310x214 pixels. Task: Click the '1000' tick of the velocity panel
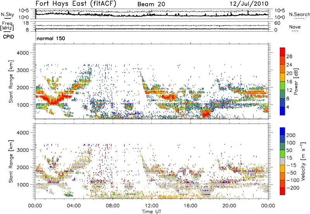pyautogui.click(x=23, y=185)
